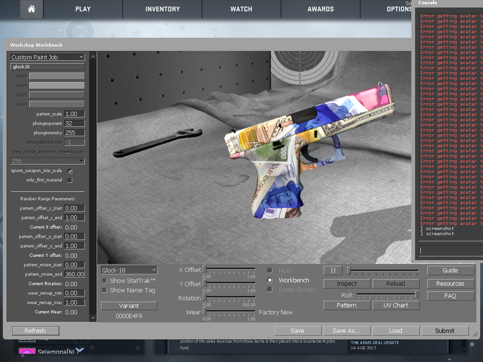Edit pattern_offset_x_start field
The width and height of the screenshot is (483, 362).
tap(74, 208)
